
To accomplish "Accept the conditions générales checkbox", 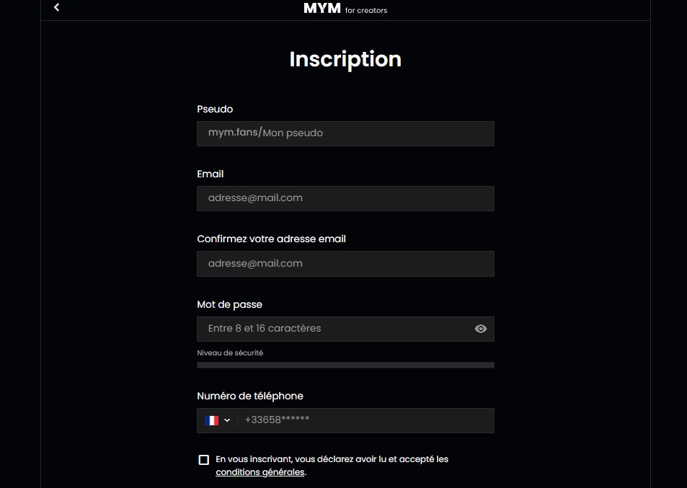I will point(204,460).
